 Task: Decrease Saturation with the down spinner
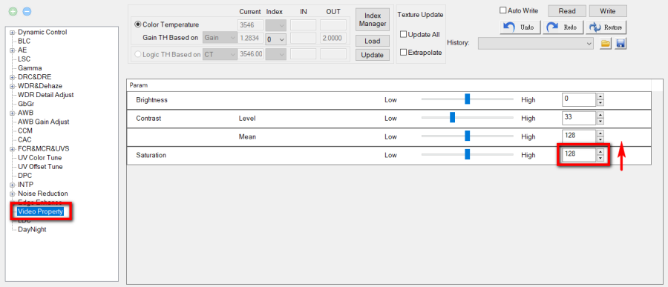600,158
